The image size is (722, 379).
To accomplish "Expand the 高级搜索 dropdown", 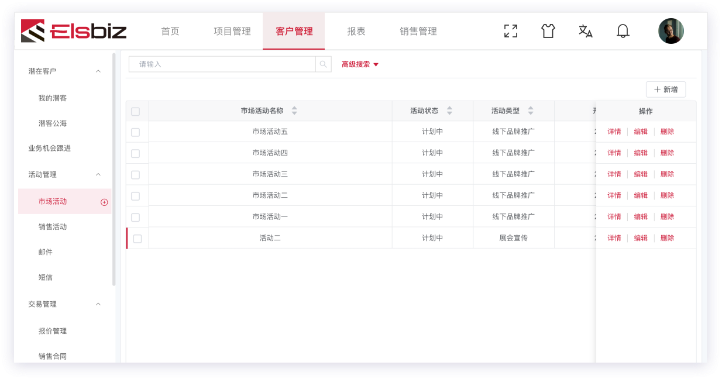I will [x=360, y=64].
